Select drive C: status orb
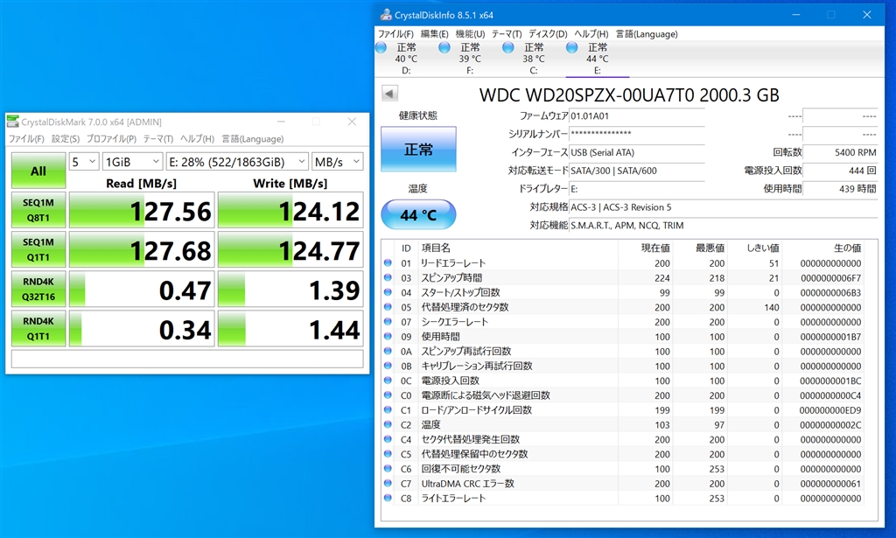Image resolution: width=896 pixels, height=538 pixels. [x=508, y=47]
